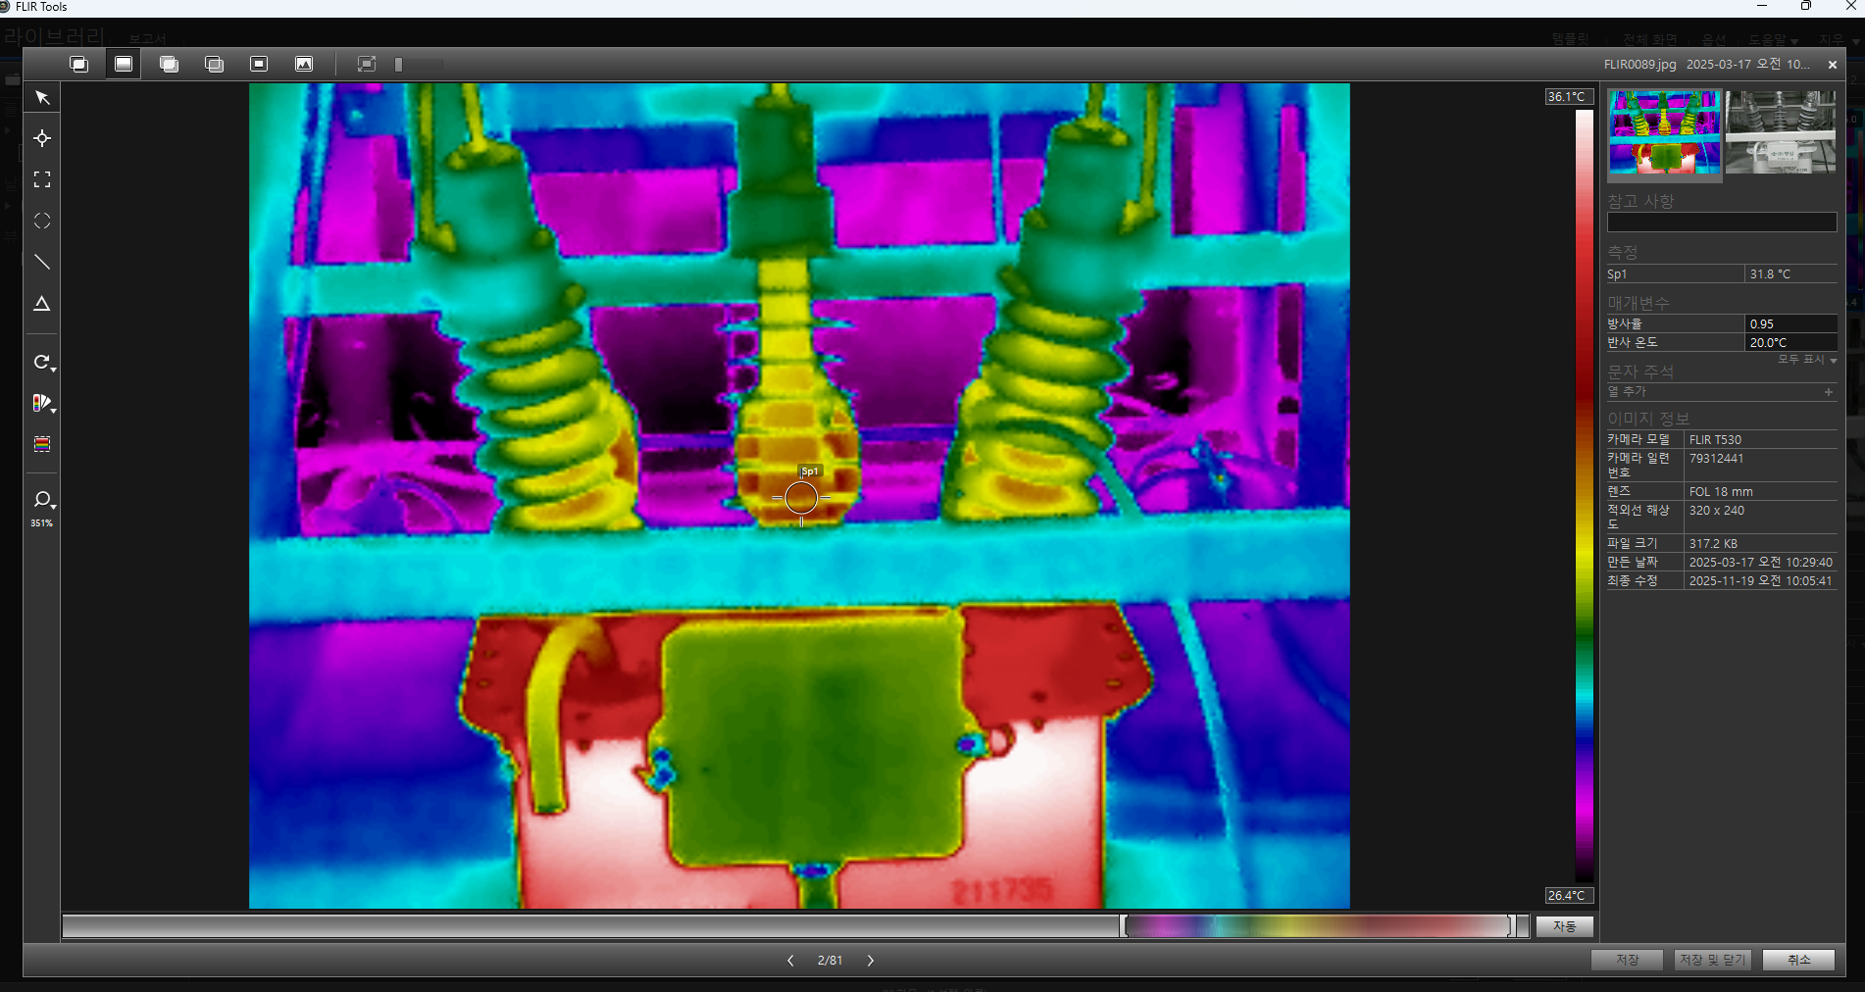Select the delta difference tool
The image size is (1865, 992).
tap(42, 304)
